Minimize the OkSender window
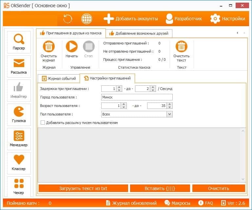This screenshot has height=210, width=252. 221,6
